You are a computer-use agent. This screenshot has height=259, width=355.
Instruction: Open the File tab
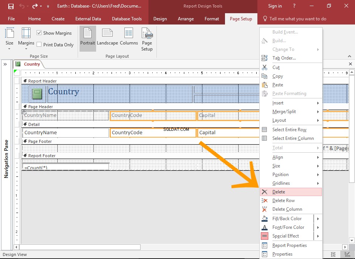pos(11,19)
